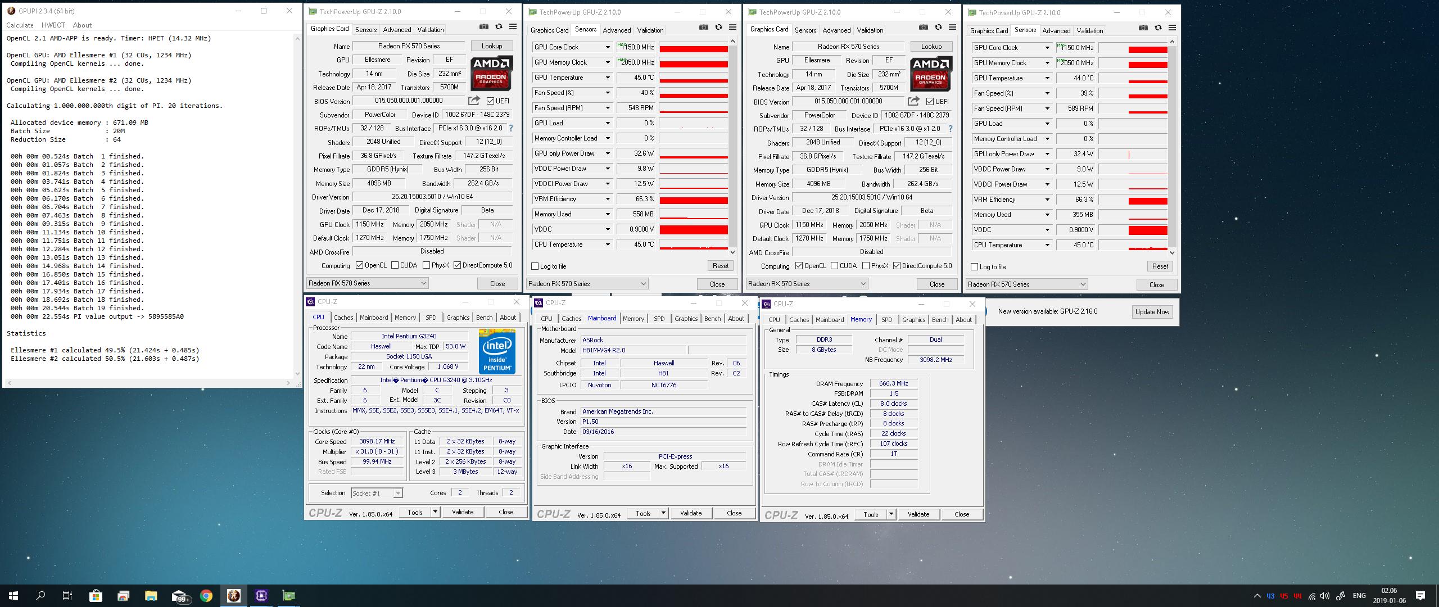
Task: Click BIOS export icon in GPU-Z x1 2.0 window
Action: [x=913, y=101]
